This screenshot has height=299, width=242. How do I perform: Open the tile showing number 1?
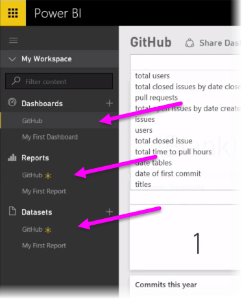(186, 238)
